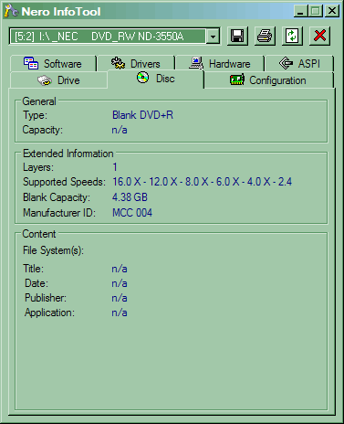Click the MCC 004 manufacturer ID value
The image size is (344, 424).
(x=132, y=213)
